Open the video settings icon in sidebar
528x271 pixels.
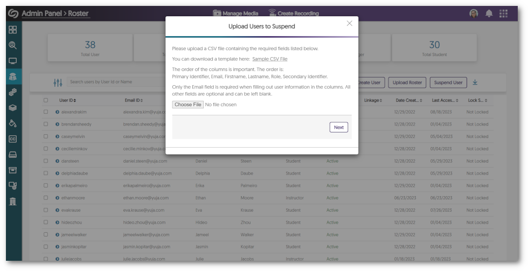point(13,185)
